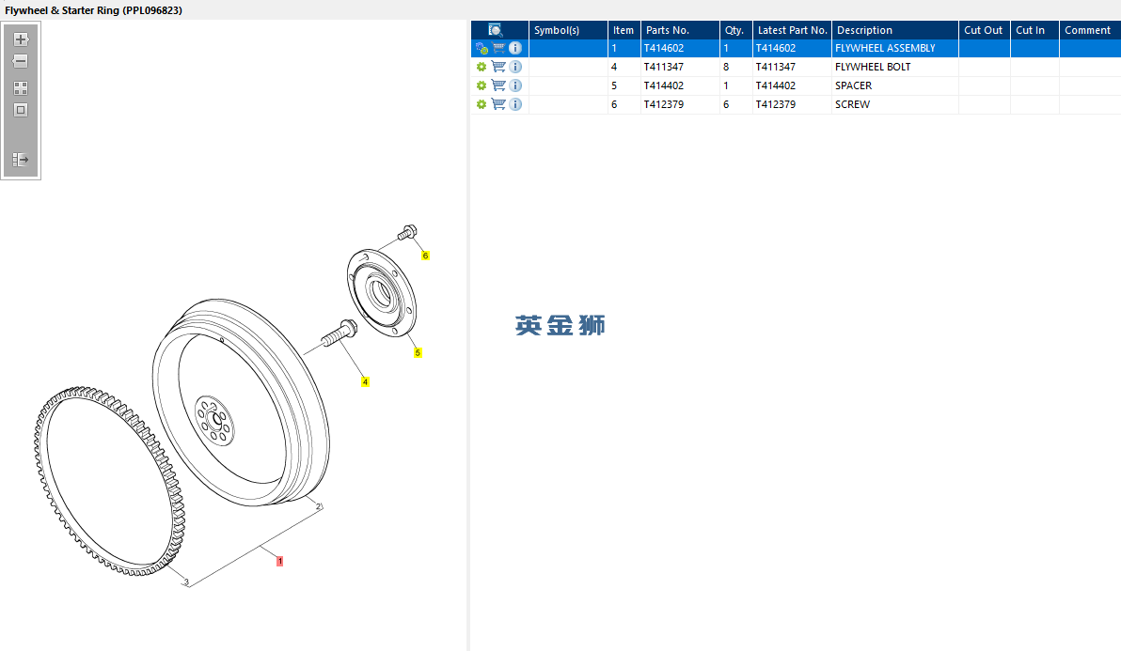Click the Comment column header
Image resolution: width=1121 pixels, height=651 pixels.
1090,30
